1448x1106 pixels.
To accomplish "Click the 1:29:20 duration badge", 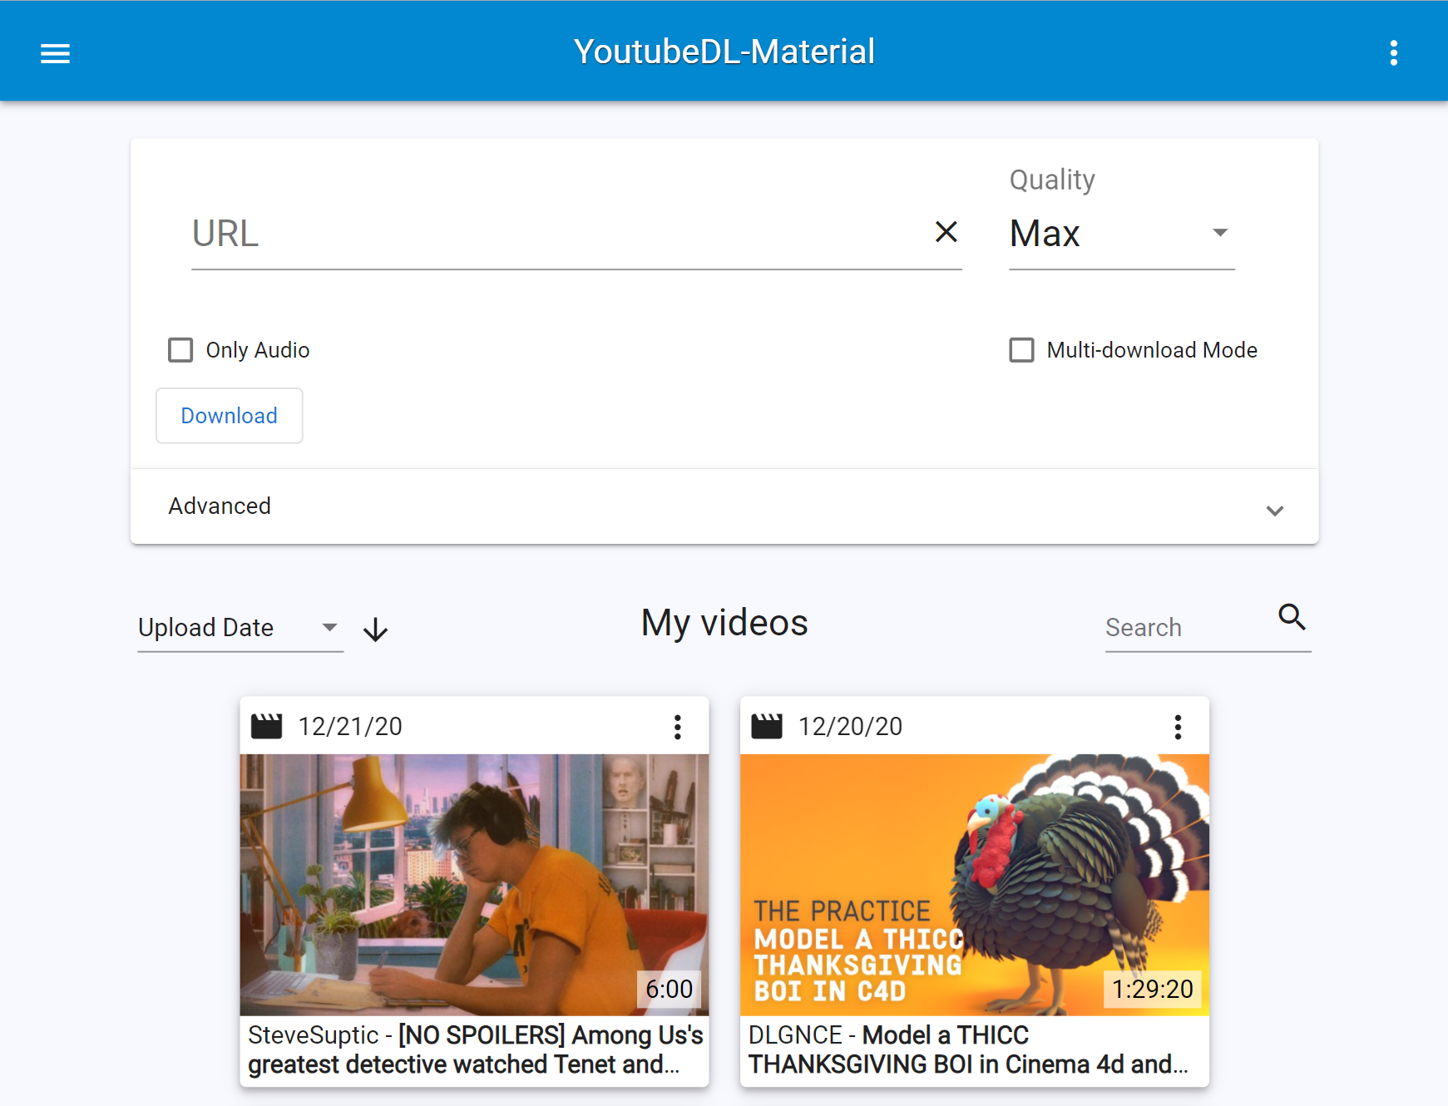I will click(1153, 989).
